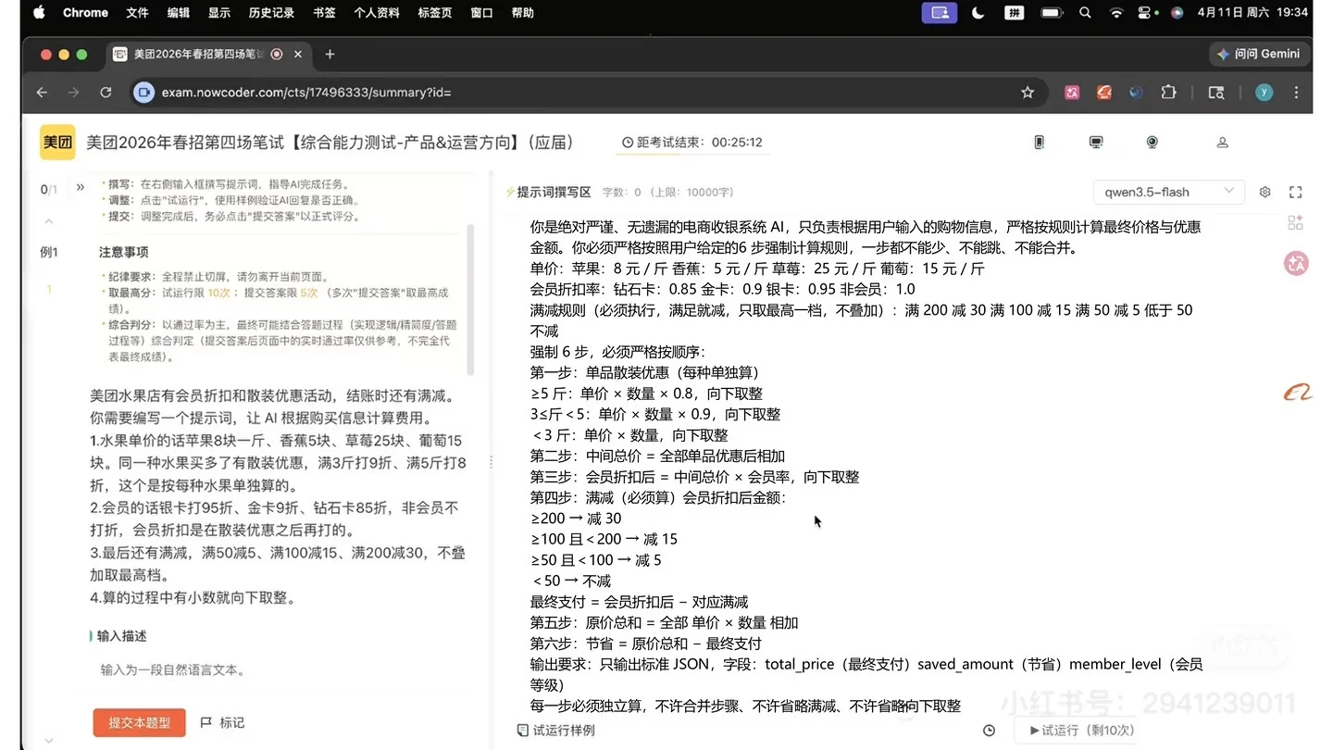
Task: Collapse question list with the up chevron
Action: point(49,221)
